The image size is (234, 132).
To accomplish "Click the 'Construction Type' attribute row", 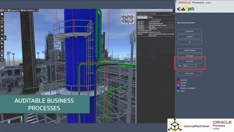I will pos(156,30).
